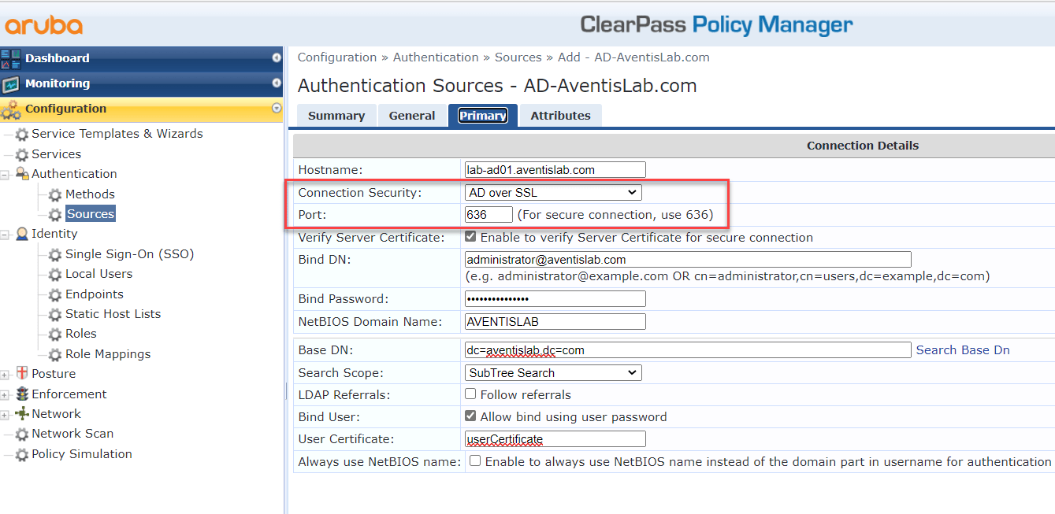The image size is (1055, 514).
Task: Click gear icon beside Sources
Action: 55,215
